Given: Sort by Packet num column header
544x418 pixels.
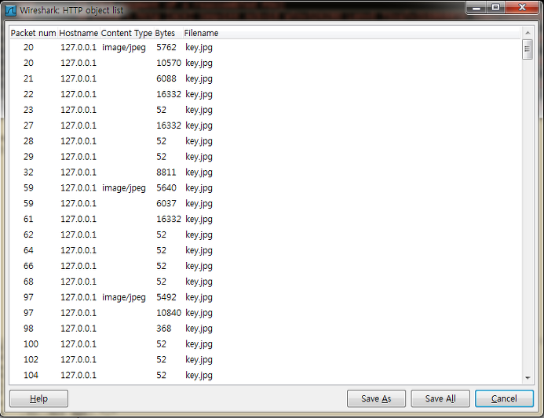Looking at the screenshot, I should tap(34, 33).
